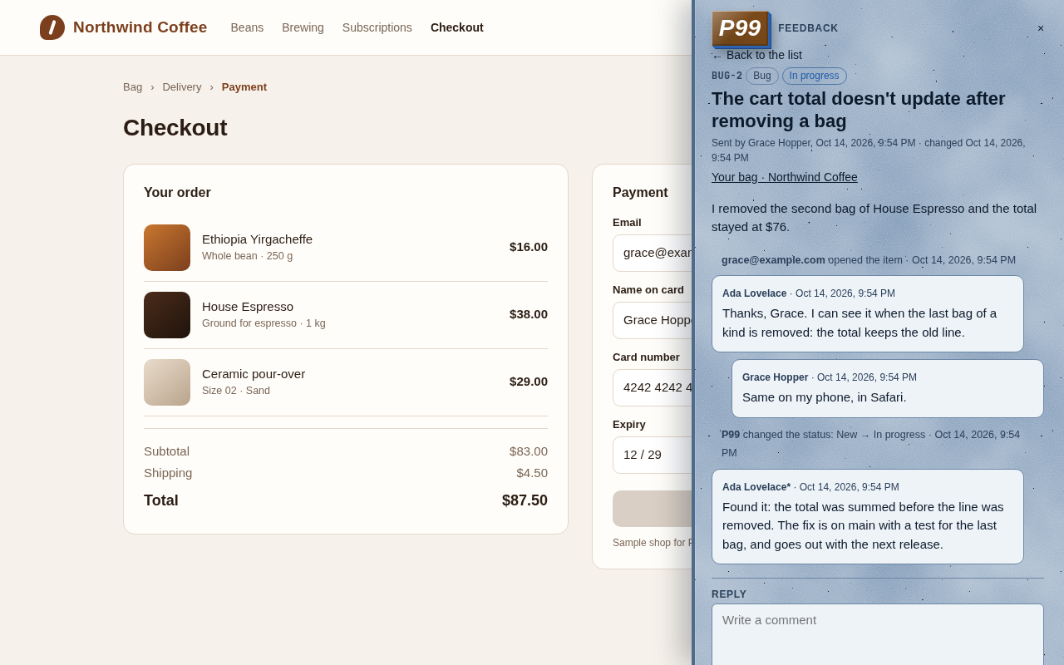This screenshot has width=1064, height=665.
Task: Click the $4.50 shipping value
Action: tap(532, 473)
